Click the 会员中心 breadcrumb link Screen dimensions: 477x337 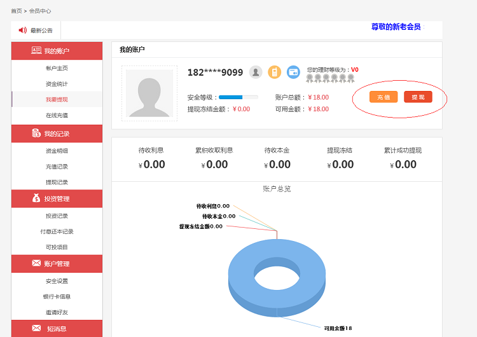(40, 11)
